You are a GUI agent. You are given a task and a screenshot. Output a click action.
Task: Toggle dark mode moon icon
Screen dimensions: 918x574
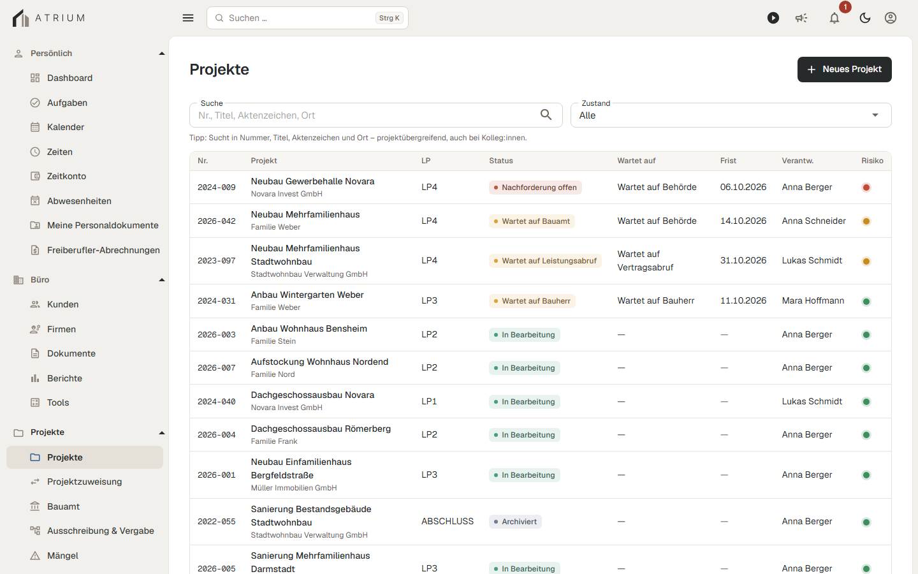pyautogui.click(x=865, y=18)
